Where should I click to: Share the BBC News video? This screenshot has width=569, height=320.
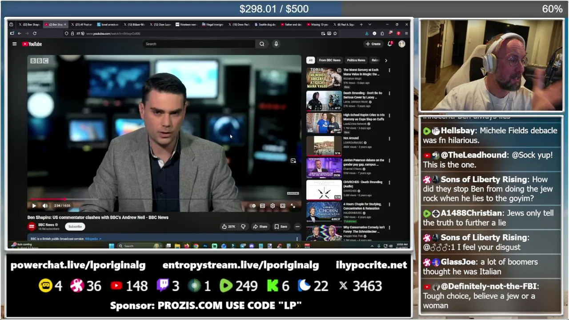[x=260, y=227]
